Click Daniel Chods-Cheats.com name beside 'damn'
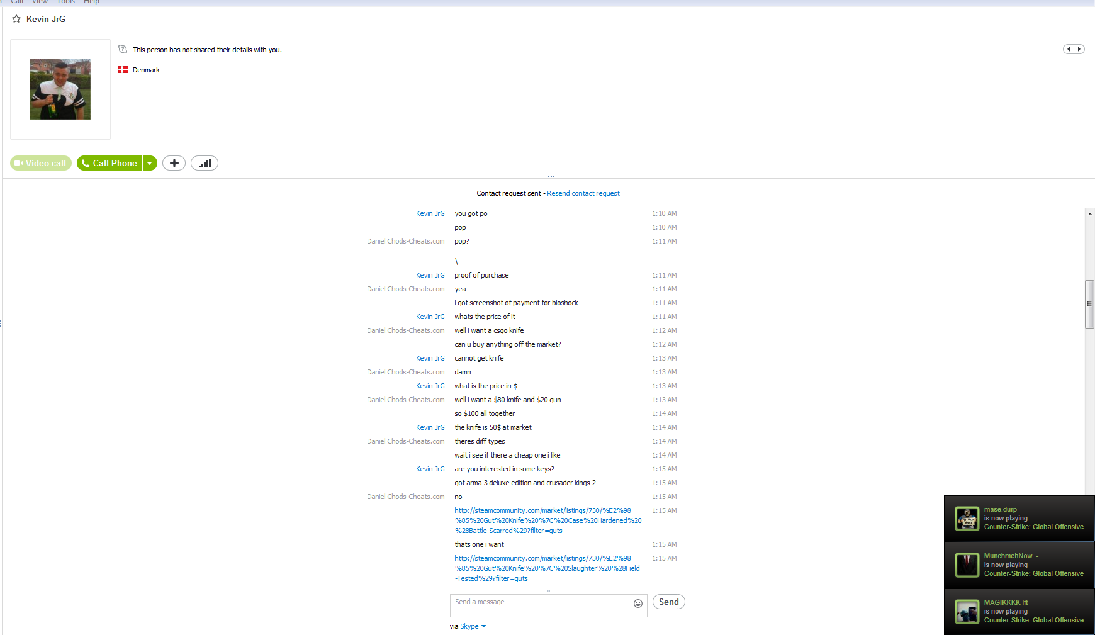Screen dimensions: 1095x635 (x=406, y=372)
